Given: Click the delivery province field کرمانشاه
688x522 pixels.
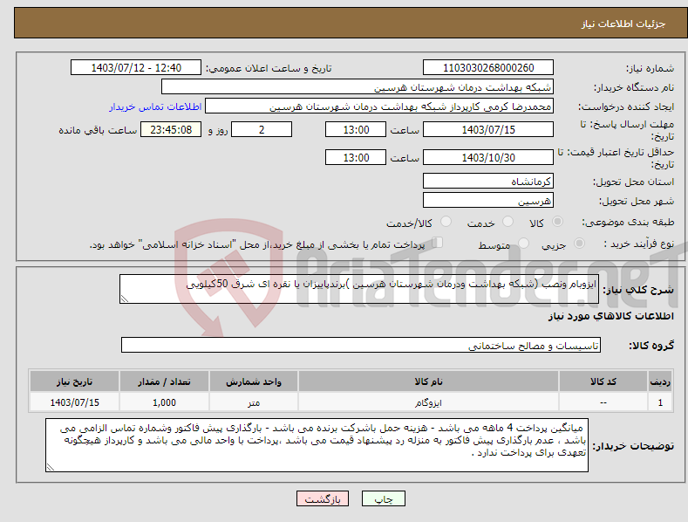Looking at the screenshot, I should (488, 181).
